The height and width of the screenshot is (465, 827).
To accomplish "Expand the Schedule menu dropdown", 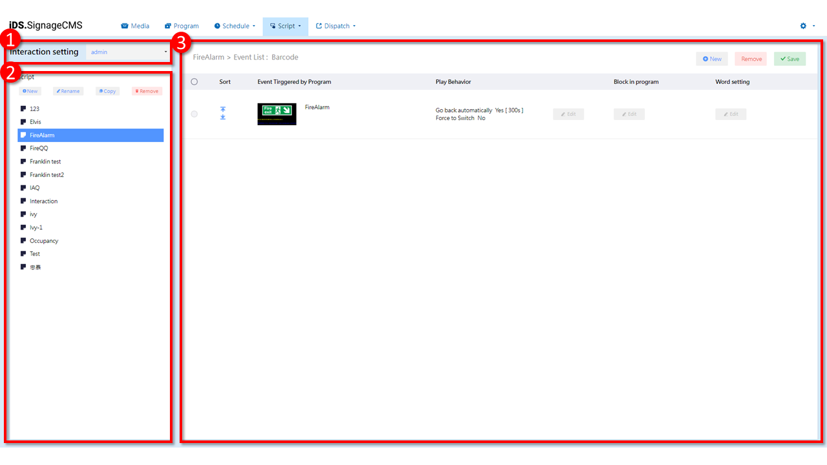I will (235, 26).
